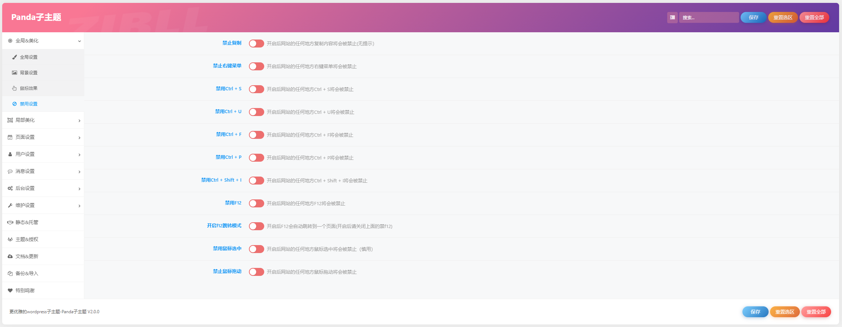Image resolution: width=842 pixels, height=327 pixels.
Task: Click the bottom 重置全部 button
Action: tap(816, 312)
